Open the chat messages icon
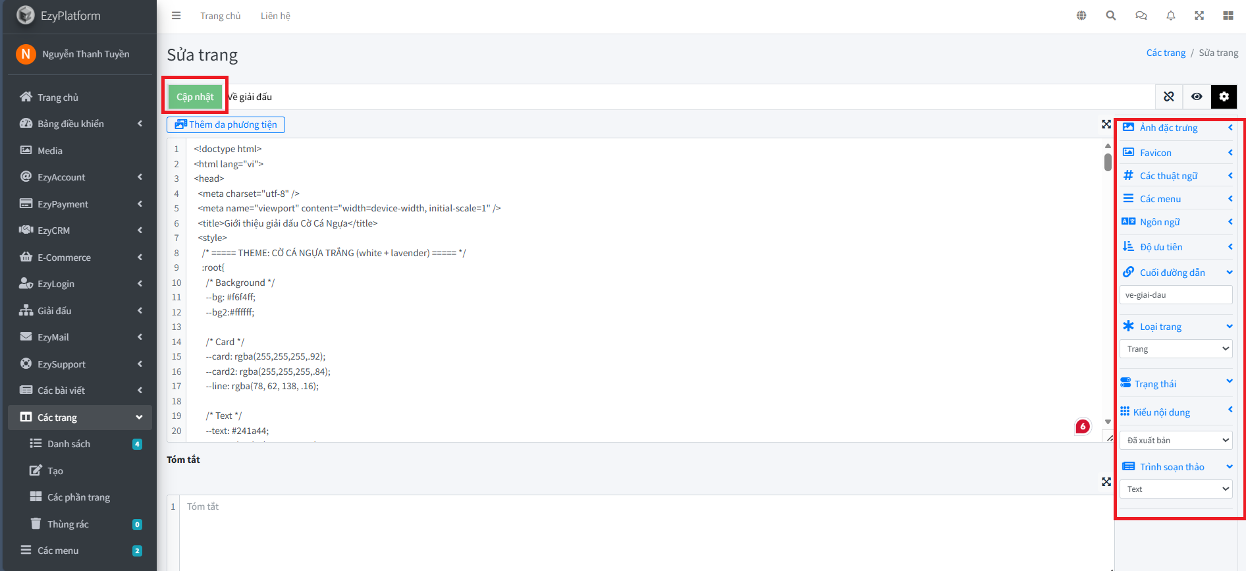Screen dimensions: 1246x571 (x=1141, y=16)
